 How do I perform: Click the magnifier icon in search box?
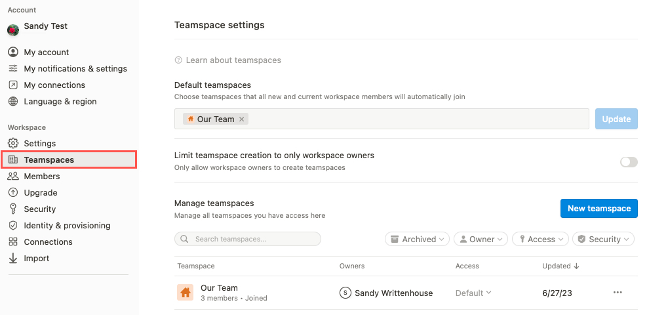point(185,239)
